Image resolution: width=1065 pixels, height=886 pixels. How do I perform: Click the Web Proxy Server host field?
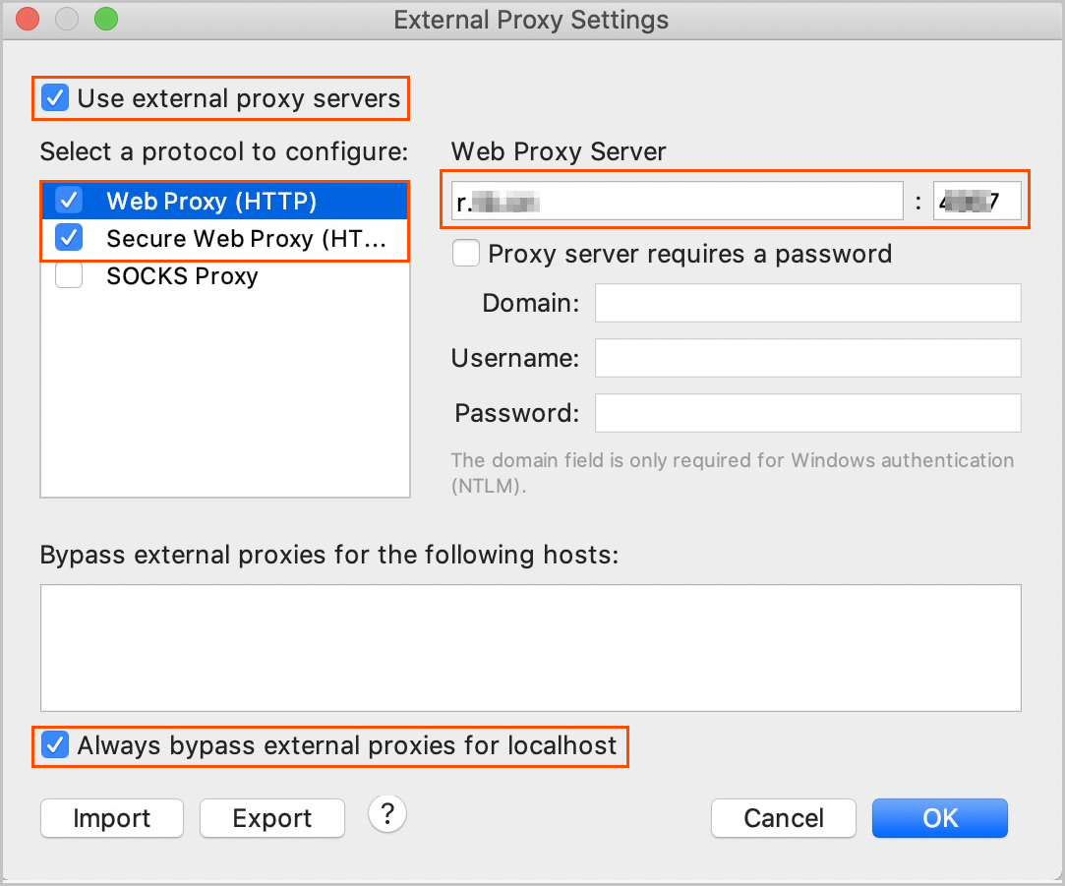[678, 201]
